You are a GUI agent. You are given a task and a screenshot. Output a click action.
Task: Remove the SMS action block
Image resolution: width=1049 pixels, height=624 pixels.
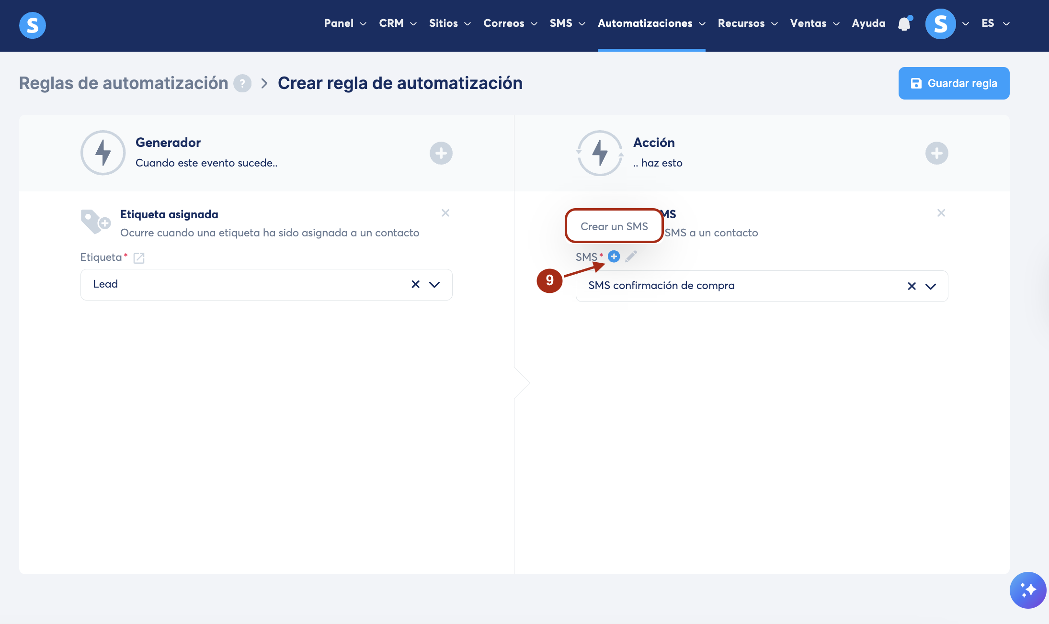pos(941,213)
